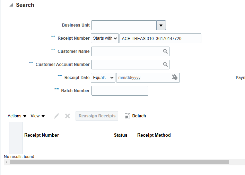Image resolution: width=245 pixels, height=175 pixels.
Task: Open the View menu
Action: coord(38,116)
